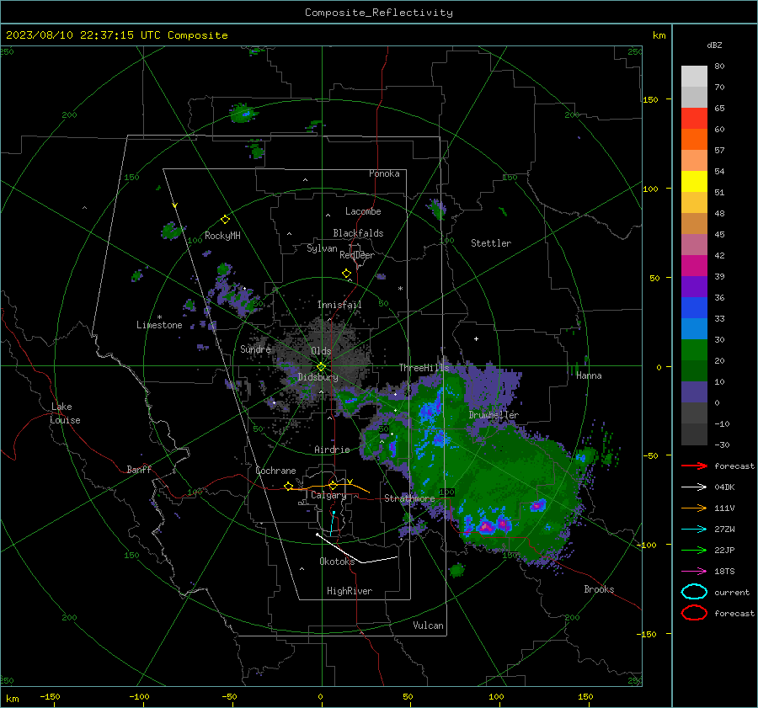Click the magenta 18TS arrow legend icon
The height and width of the screenshot is (708, 758).
coord(694,572)
